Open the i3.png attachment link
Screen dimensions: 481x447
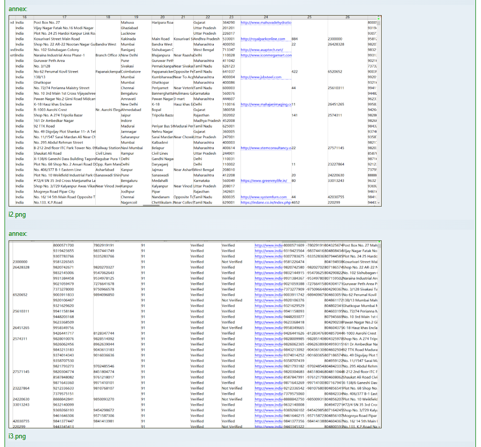pos(17,436)
